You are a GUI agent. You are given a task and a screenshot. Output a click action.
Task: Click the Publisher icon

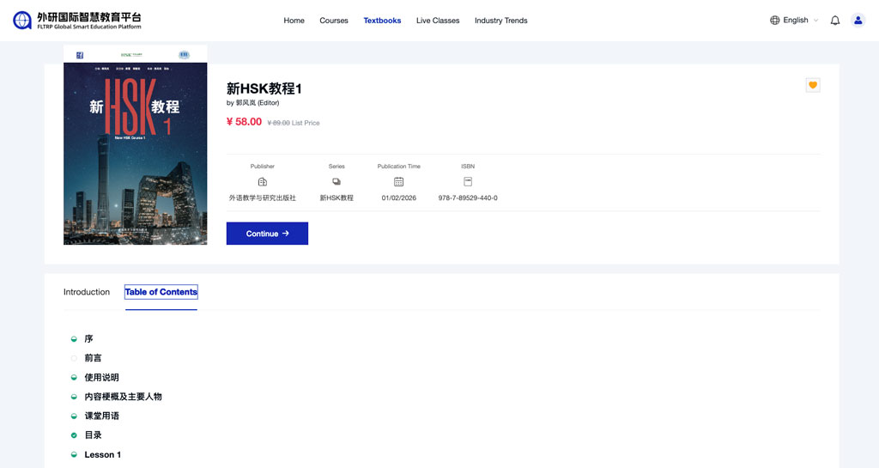tap(263, 182)
